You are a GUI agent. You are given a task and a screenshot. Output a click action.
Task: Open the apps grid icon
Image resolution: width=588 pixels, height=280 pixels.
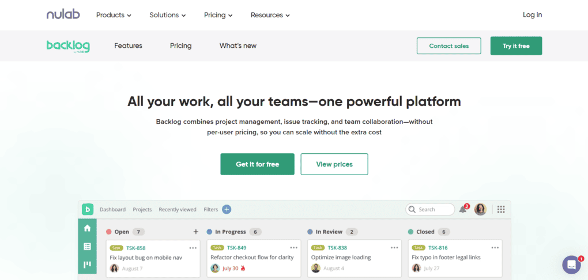click(x=500, y=209)
